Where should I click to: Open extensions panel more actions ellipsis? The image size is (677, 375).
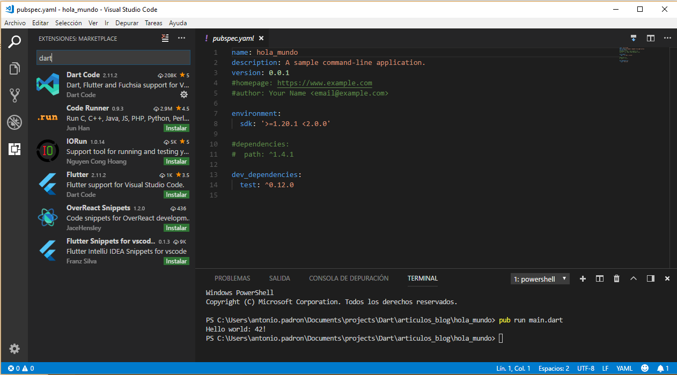pyautogui.click(x=181, y=38)
